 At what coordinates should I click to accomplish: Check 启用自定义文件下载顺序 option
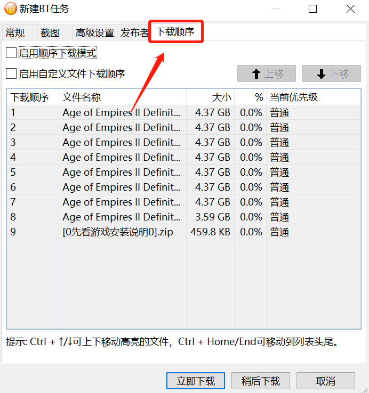(11, 73)
